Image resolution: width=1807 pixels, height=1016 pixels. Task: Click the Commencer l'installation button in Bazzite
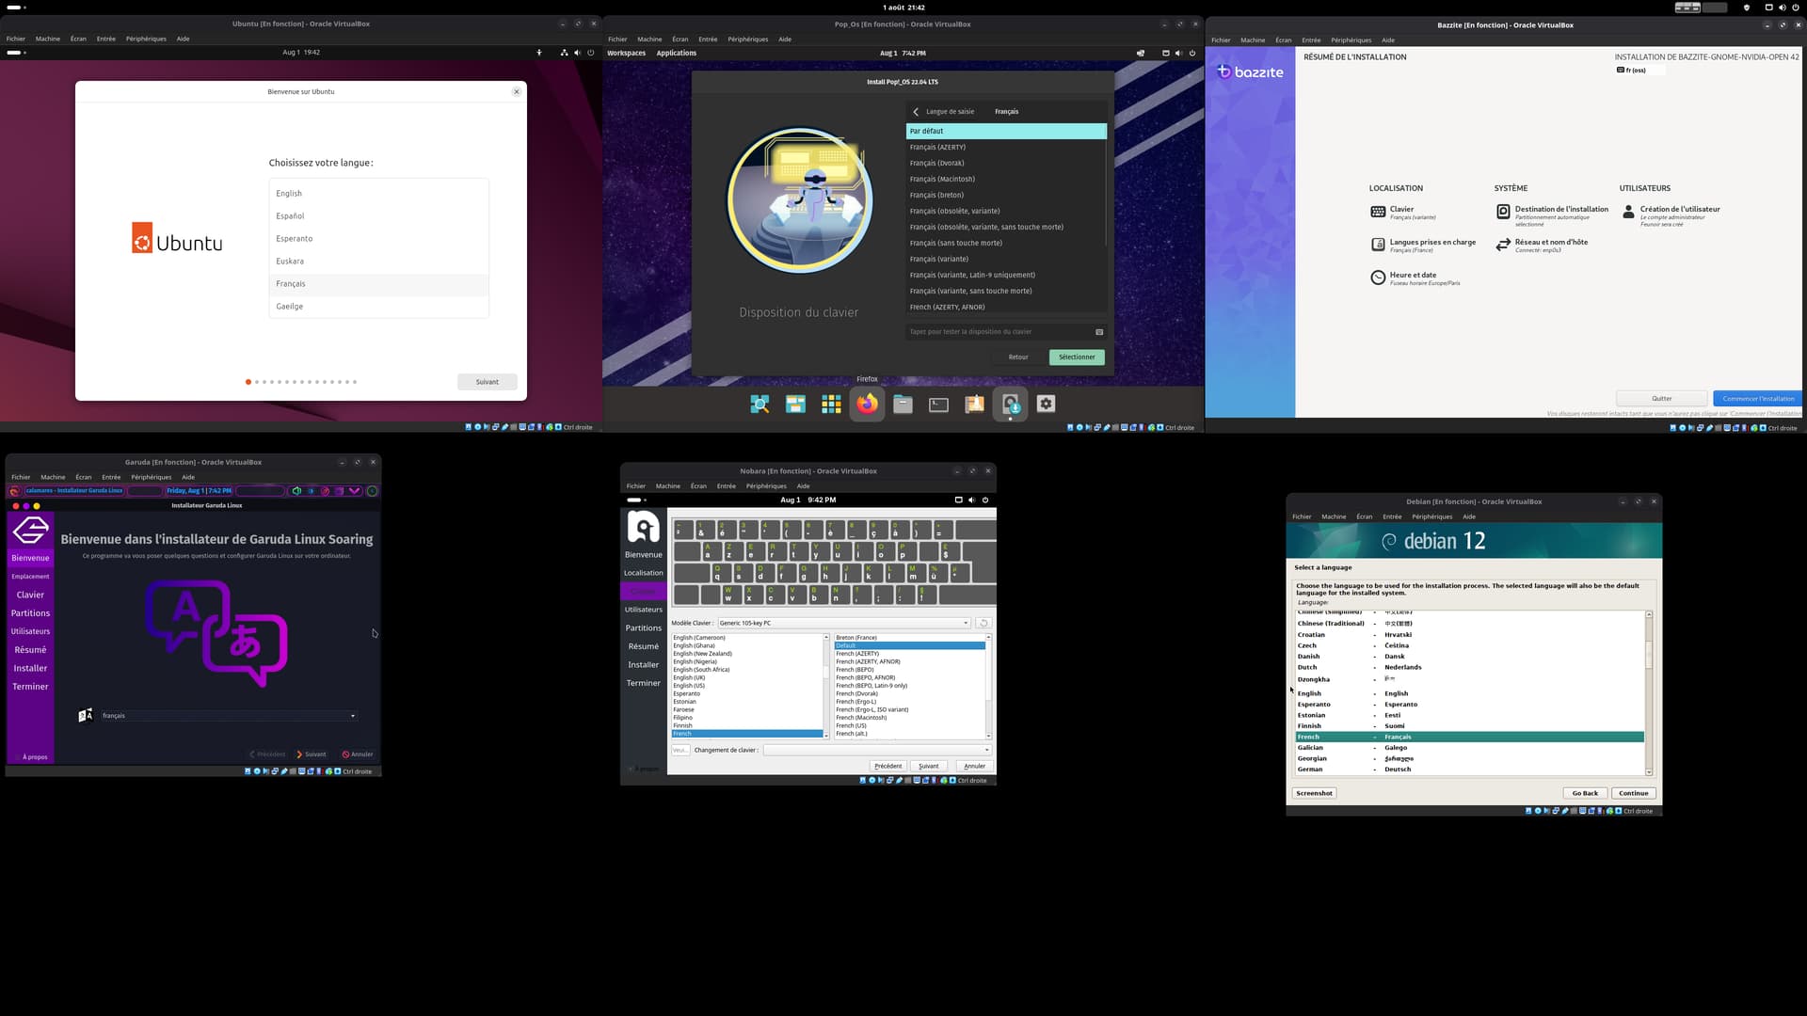point(1757,398)
